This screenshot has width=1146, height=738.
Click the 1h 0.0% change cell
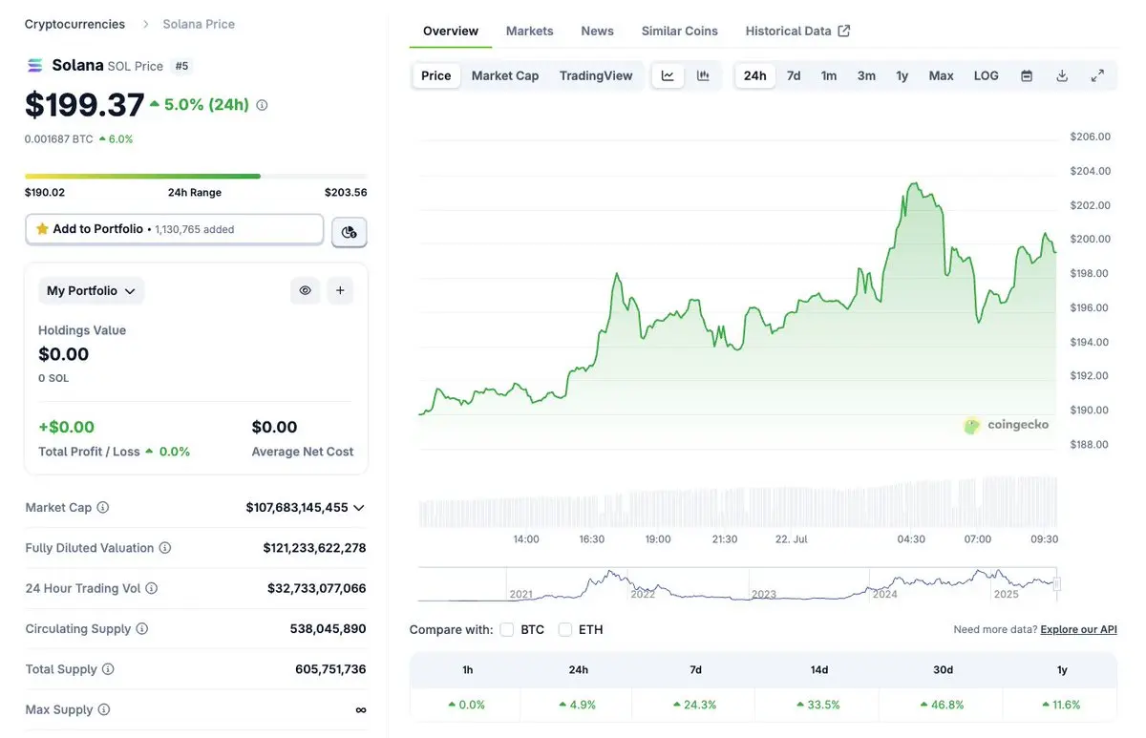click(x=467, y=705)
